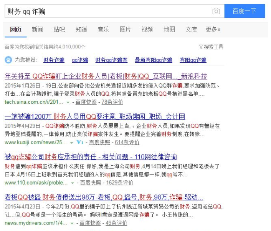Expand dropdown arrow next to www.110.com URL

pyautogui.click(x=73, y=183)
